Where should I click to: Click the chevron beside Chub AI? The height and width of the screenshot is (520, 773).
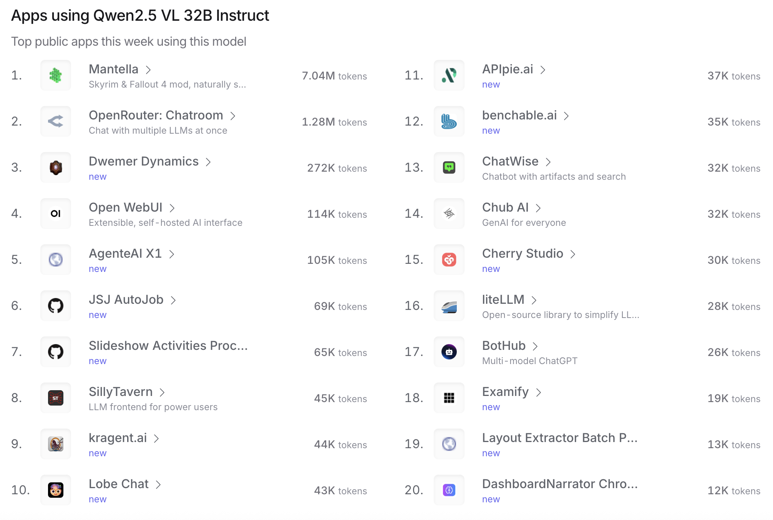(538, 208)
